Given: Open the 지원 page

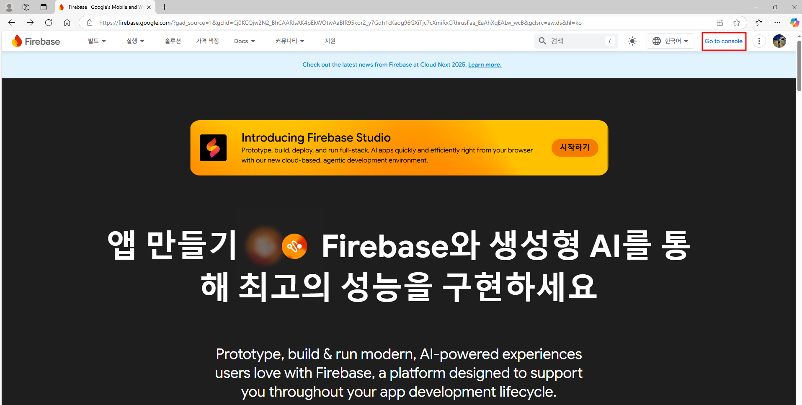Looking at the screenshot, I should [x=330, y=41].
